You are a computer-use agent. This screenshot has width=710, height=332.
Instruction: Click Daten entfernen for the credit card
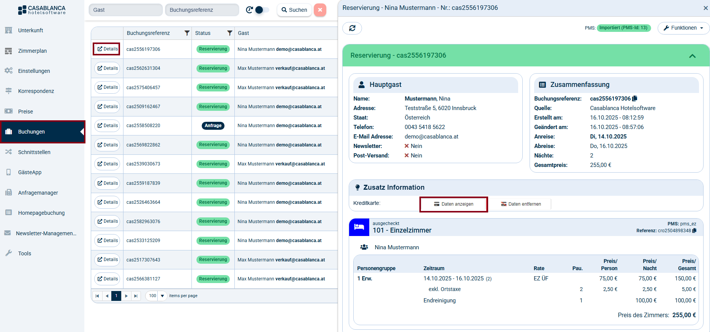coord(521,204)
